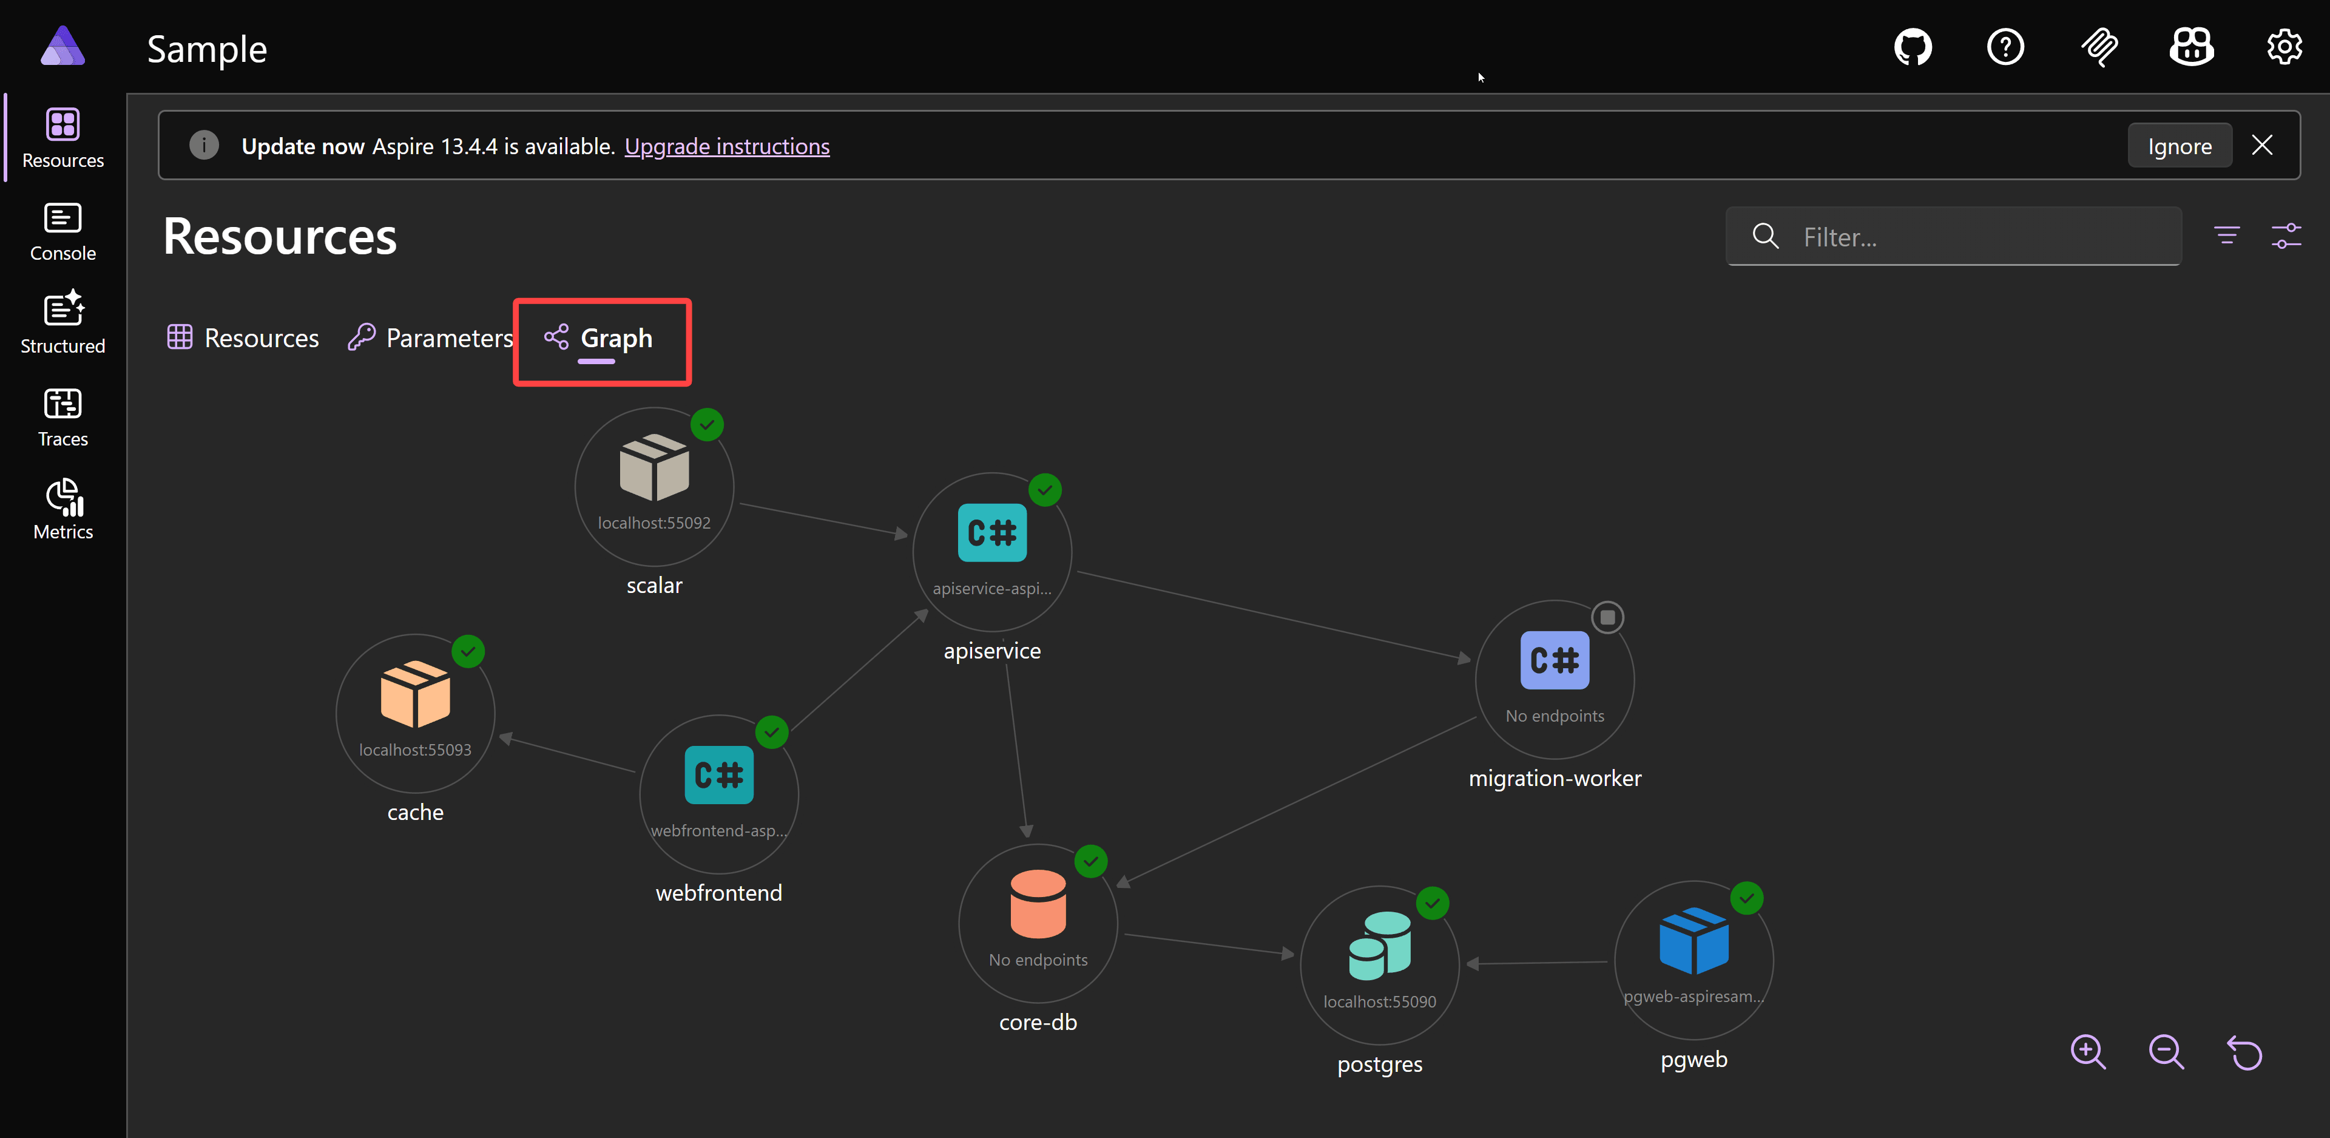
Task: Switch to the Resources table tab
Action: (x=243, y=338)
